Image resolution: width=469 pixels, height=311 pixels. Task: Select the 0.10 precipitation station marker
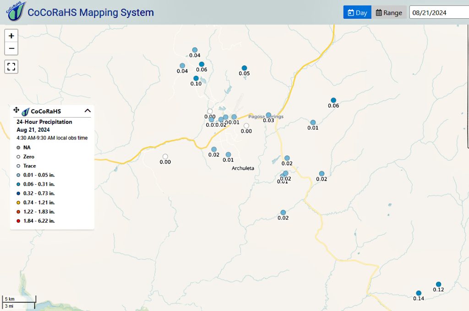(x=196, y=78)
